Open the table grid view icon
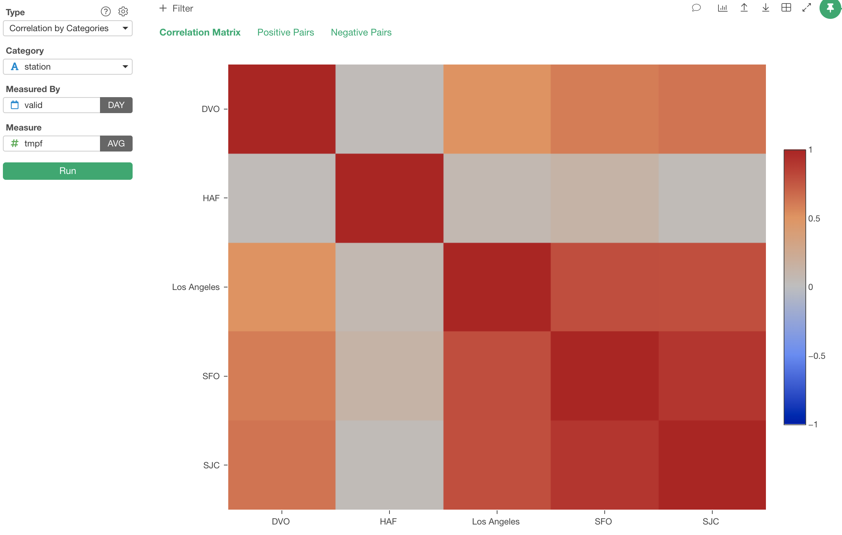Viewport: 842px width, 535px height. click(786, 8)
